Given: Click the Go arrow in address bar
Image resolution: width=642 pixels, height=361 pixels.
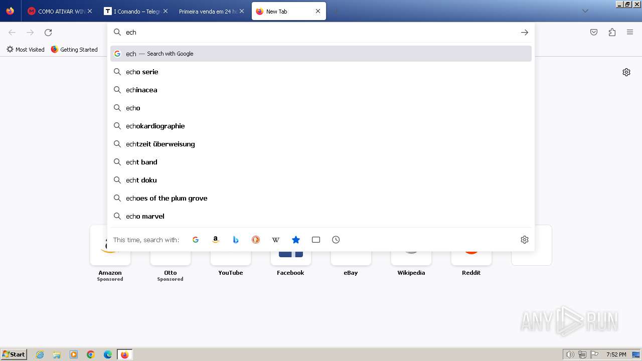Looking at the screenshot, I should [x=525, y=32].
